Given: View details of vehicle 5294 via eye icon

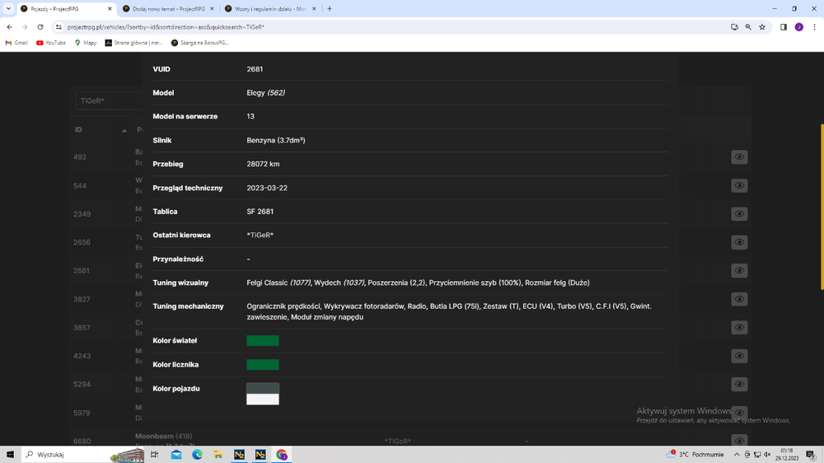Looking at the screenshot, I should [x=739, y=384].
